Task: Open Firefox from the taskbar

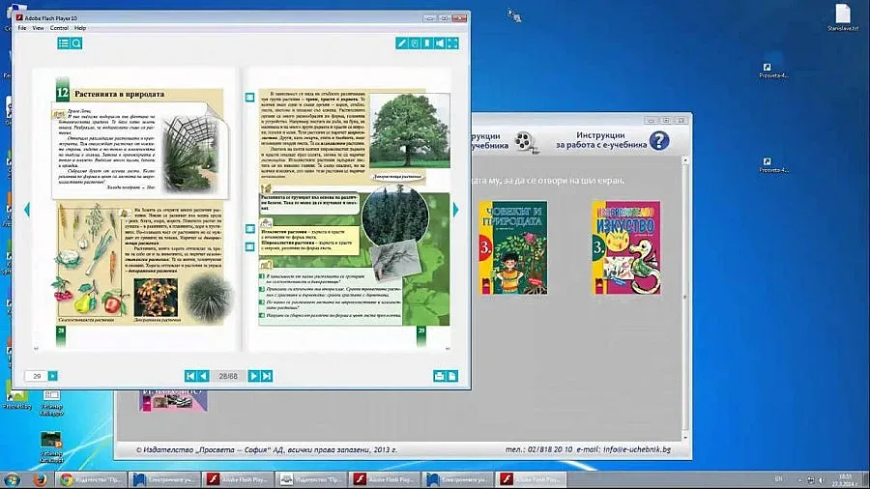Action: (40, 479)
